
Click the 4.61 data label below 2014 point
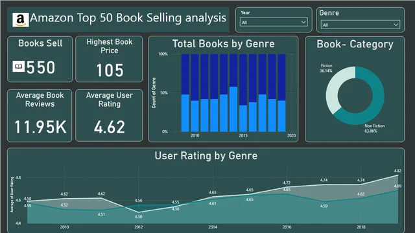212,203
